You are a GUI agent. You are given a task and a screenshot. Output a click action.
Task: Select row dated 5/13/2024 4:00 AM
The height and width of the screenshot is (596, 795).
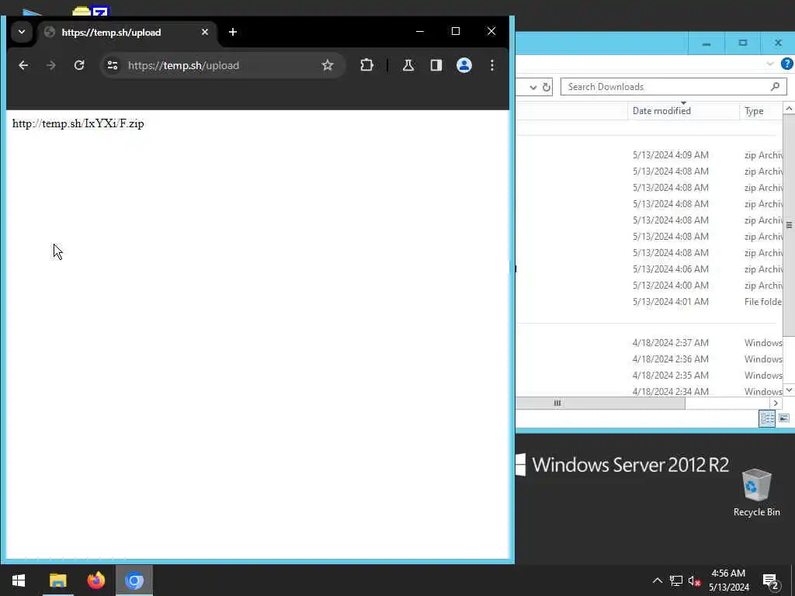pyautogui.click(x=649, y=286)
